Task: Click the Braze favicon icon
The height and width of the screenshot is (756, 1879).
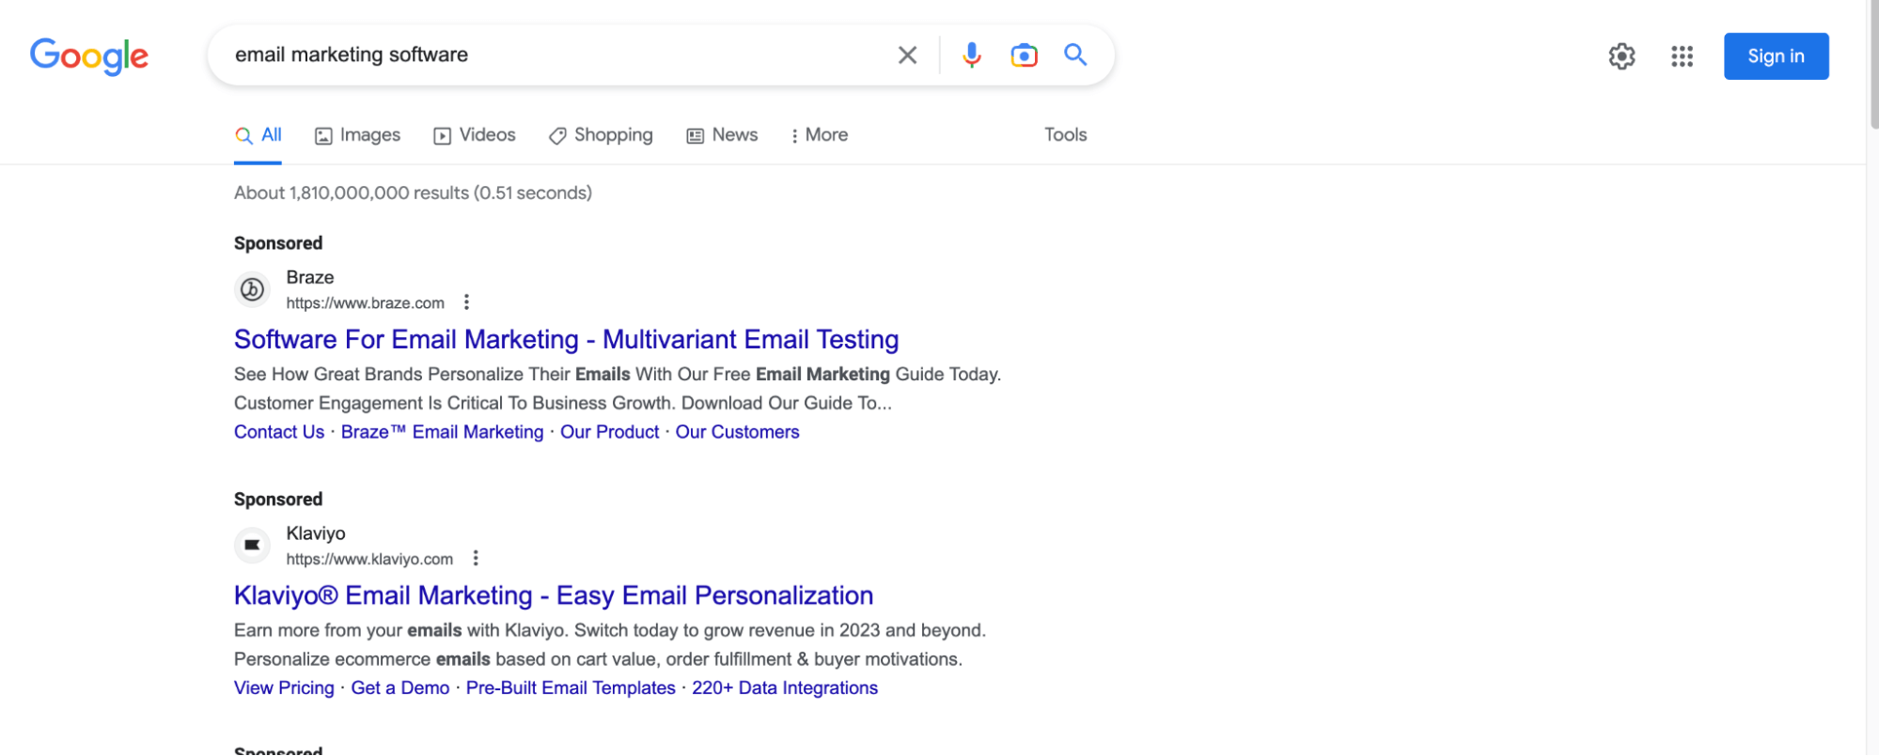Action: (x=252, y=289)
